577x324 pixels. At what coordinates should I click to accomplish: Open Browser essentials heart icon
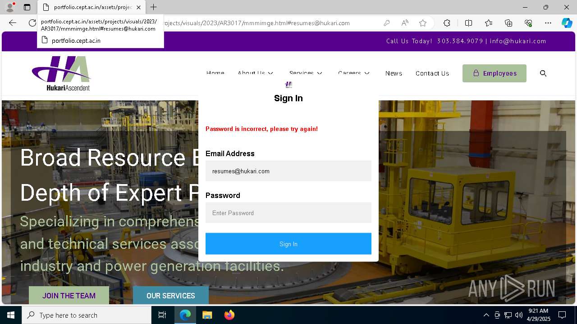528,23
